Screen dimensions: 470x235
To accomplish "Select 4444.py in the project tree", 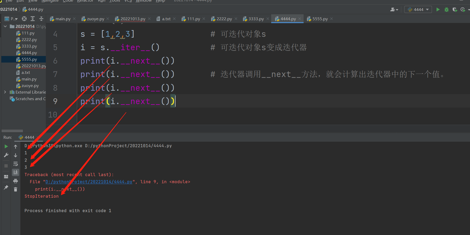I will [29, 53].
